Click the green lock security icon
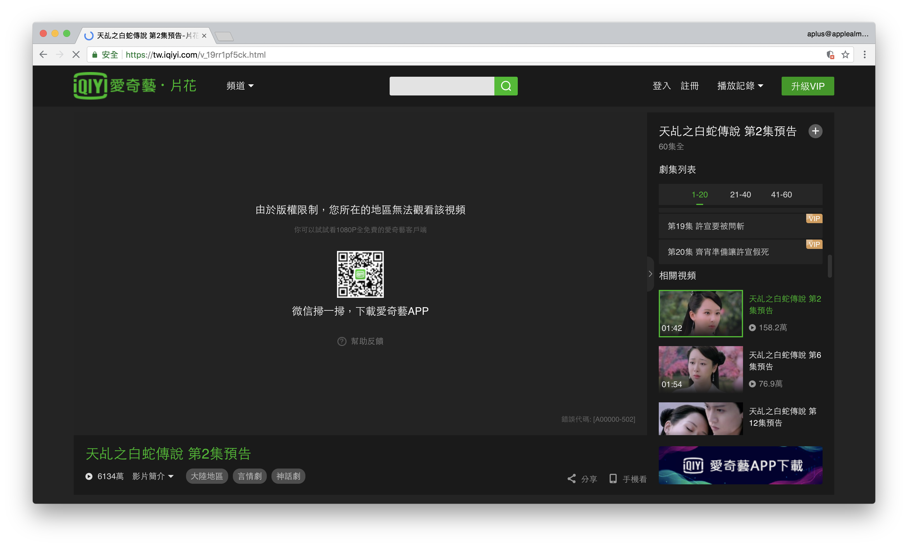This screenshot has height=547, width=908. click(94, 54)
